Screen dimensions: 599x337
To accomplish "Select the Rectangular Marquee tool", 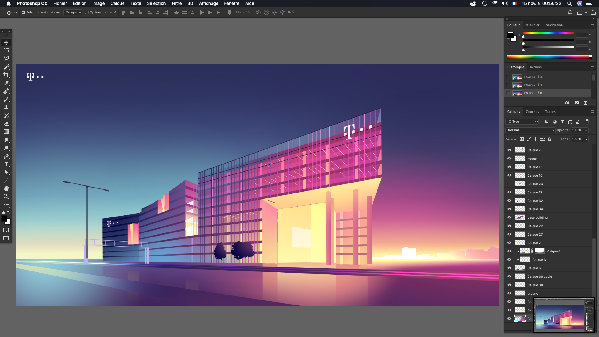I will point(6,51).
